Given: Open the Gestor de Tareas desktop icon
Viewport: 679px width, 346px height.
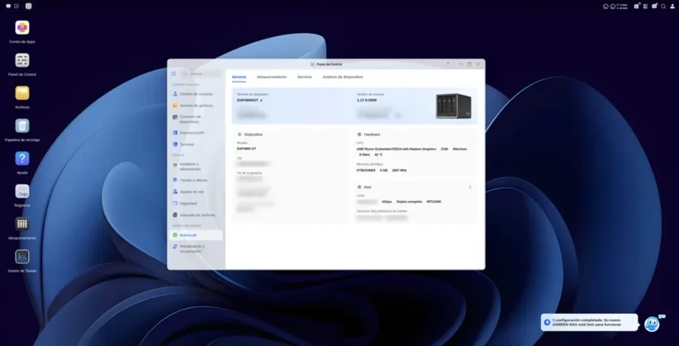Looking at the screenshot, I should click(22, 256).
